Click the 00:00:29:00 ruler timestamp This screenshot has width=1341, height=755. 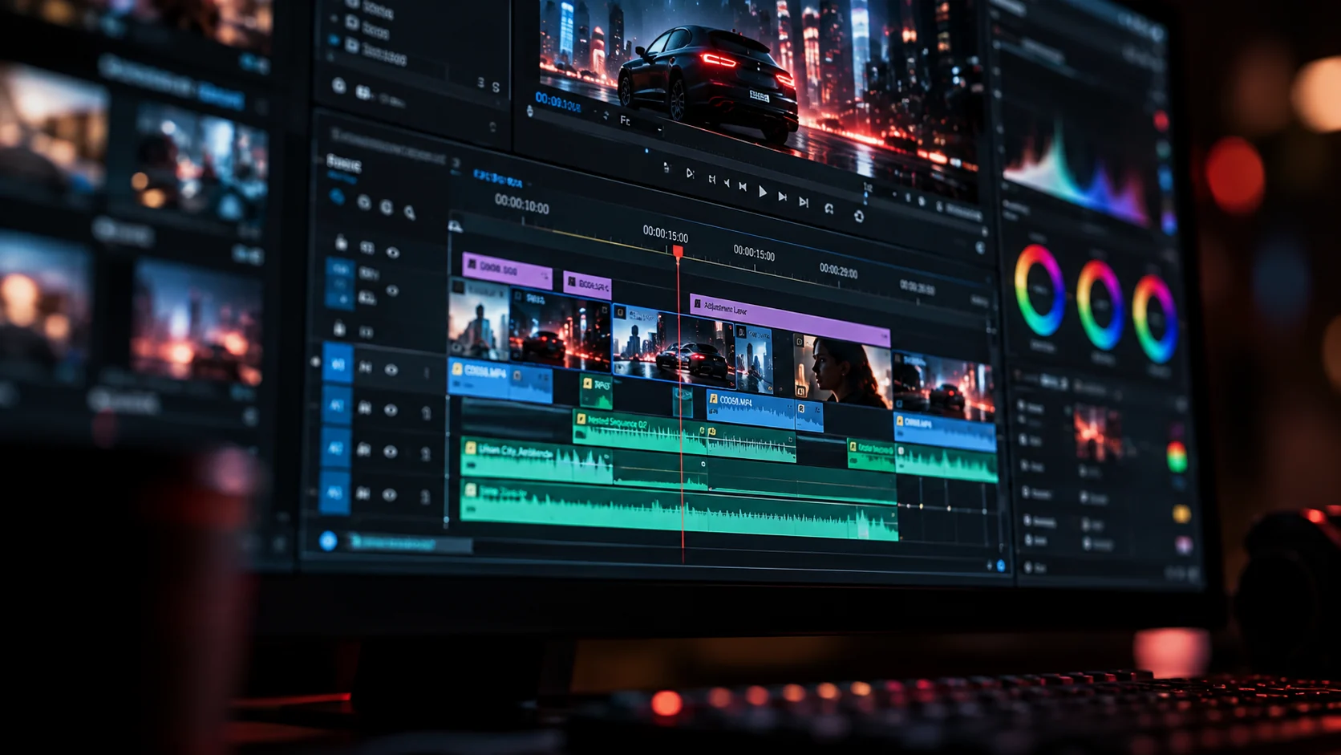tap(838, 270)
